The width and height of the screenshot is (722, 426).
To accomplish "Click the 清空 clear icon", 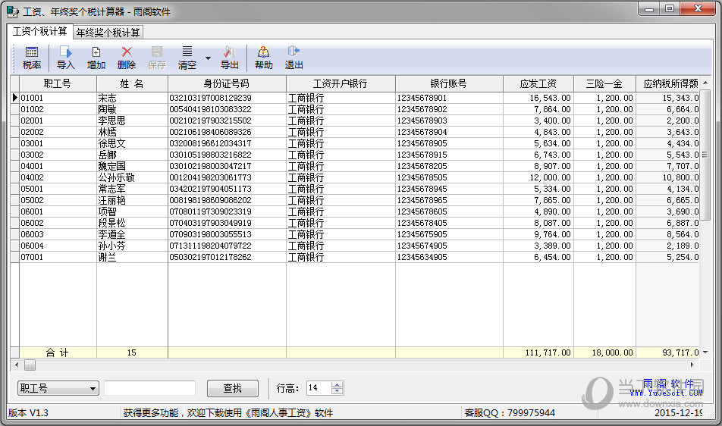I will [x=187, y=58].
